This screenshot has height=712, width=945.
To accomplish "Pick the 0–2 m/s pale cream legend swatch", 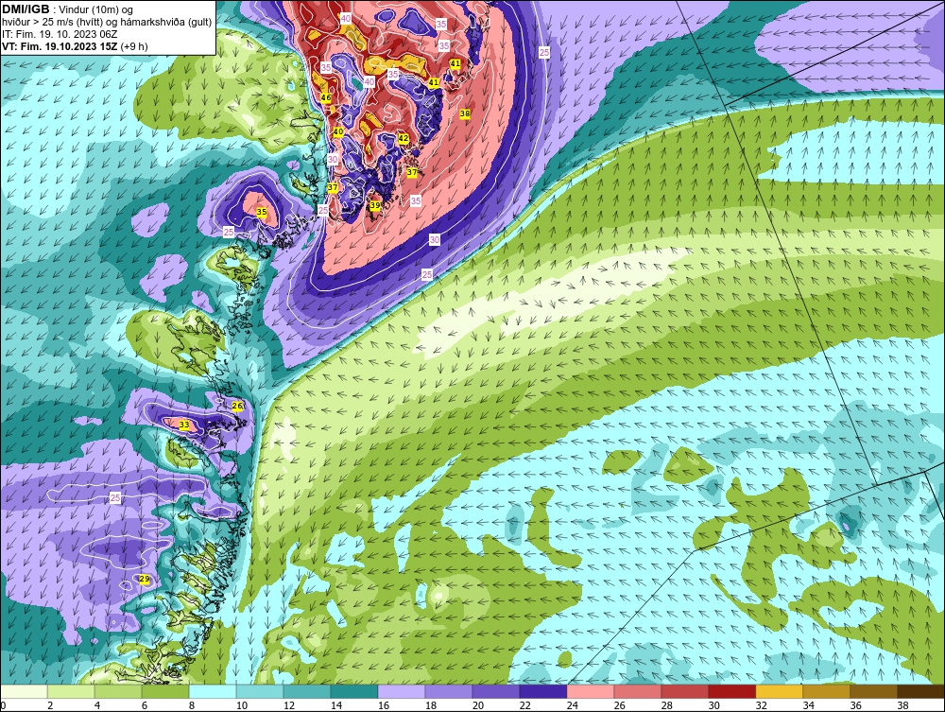I will 24,691.
